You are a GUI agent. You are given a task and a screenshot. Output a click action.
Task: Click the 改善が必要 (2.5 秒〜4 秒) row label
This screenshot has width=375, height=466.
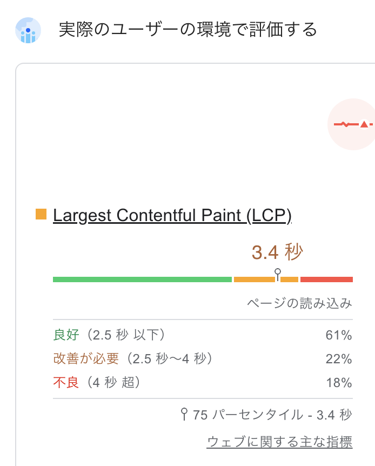click(x=133, y=358)
